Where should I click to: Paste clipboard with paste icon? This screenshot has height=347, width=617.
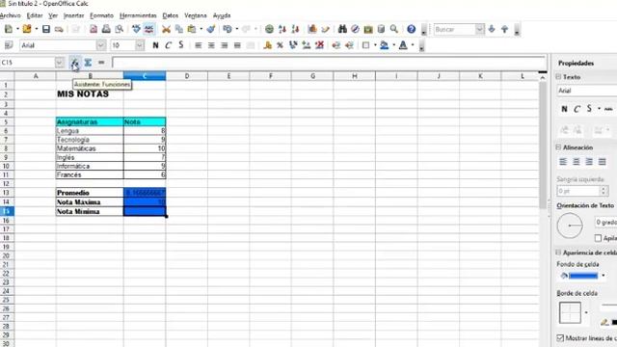point(192,29)
